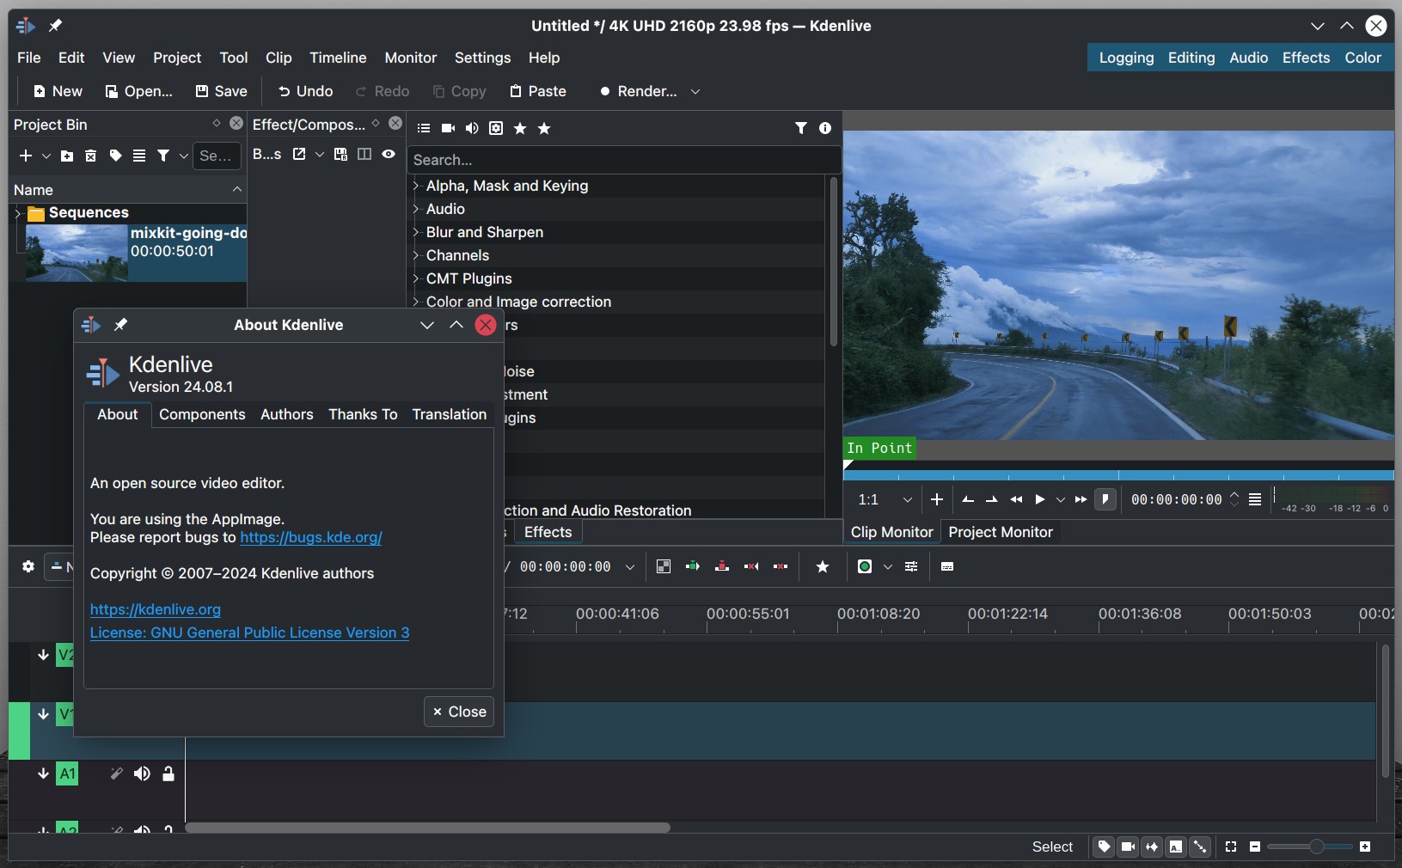Expand Alpha, Mask and Keying effects category
This screenshot has width=1402, height=868.
(x=416, y=186)
